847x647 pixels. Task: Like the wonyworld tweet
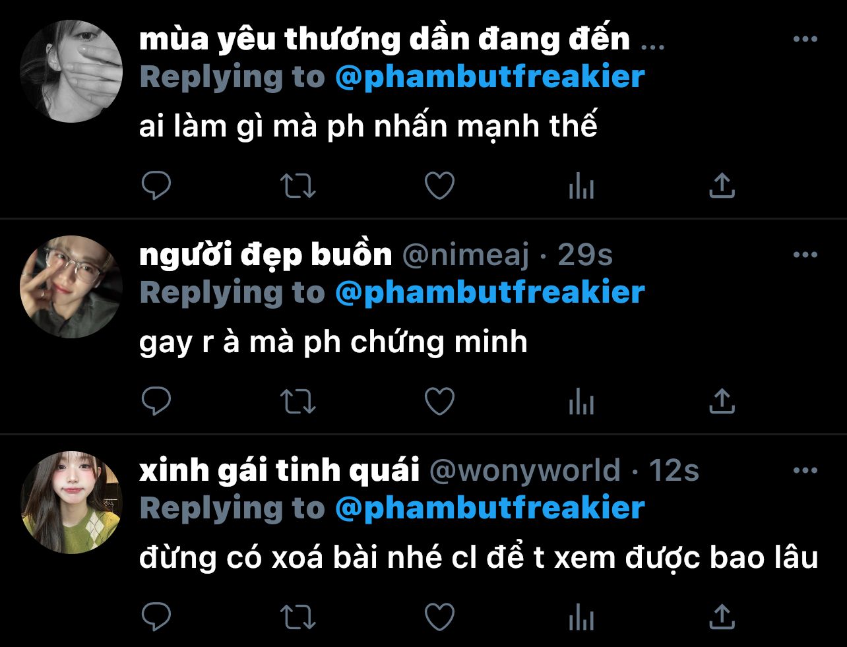point(439,617)
